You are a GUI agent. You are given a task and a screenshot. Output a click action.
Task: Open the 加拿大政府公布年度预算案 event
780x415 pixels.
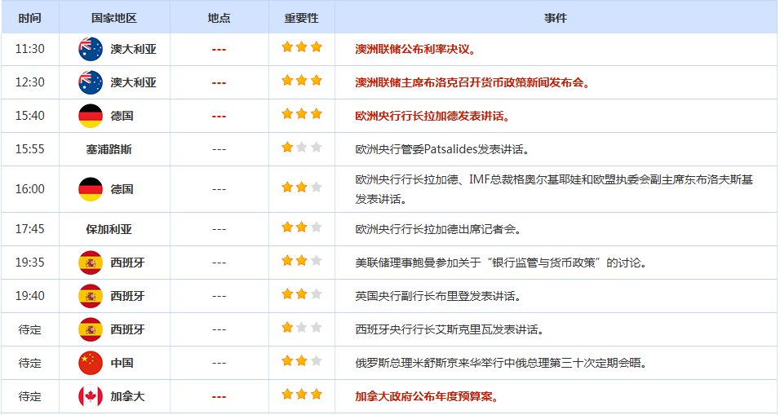(x=427, y=397)
